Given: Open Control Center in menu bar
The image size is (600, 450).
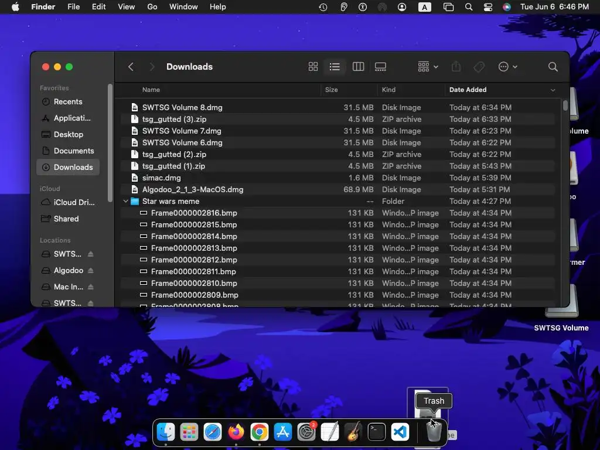Looking at the screenshot, I should pos(488,7).
